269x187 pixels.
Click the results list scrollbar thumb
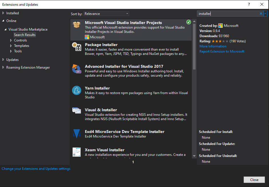(194, 47)
